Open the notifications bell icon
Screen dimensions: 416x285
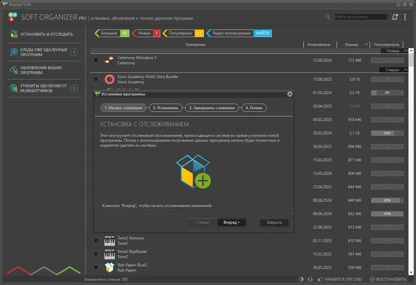click(x=395, y=17)
